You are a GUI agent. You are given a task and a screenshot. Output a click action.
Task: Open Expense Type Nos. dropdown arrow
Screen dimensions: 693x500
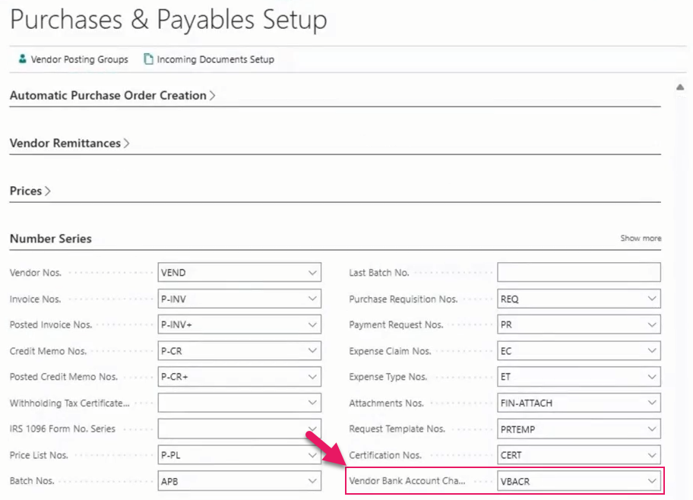point(652,377)
